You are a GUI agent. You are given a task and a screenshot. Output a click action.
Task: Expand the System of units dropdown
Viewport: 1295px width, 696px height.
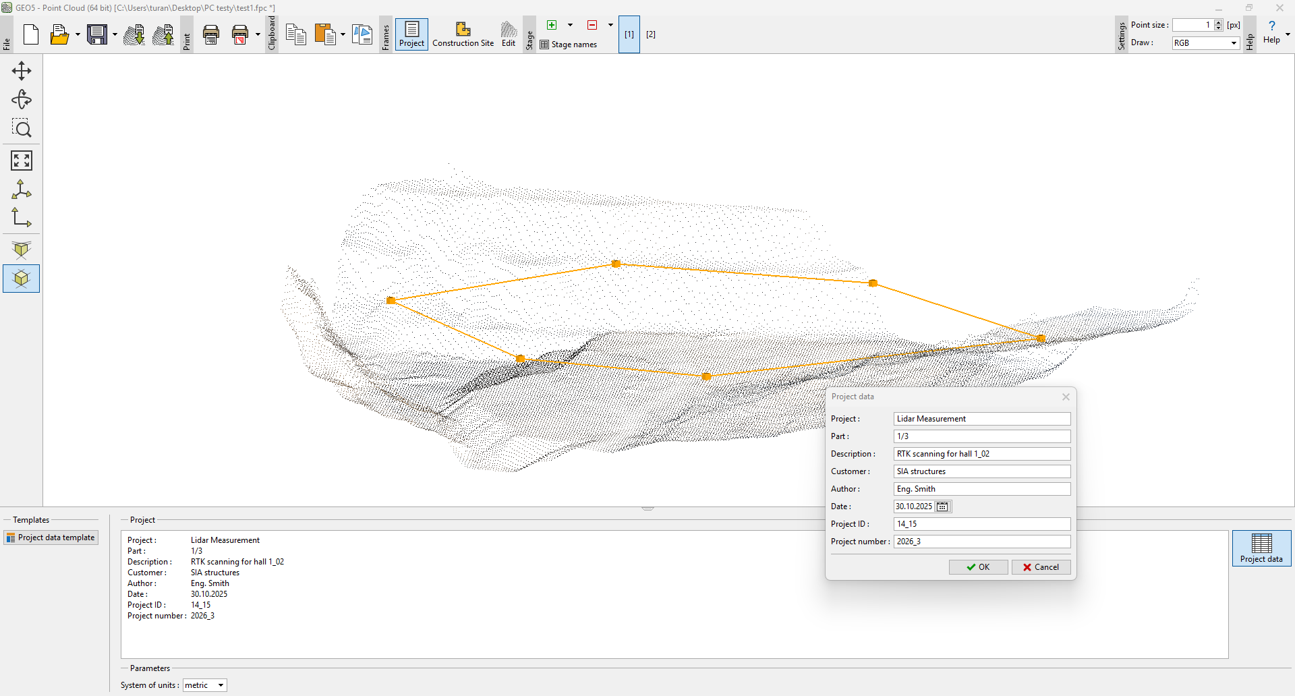204,685
